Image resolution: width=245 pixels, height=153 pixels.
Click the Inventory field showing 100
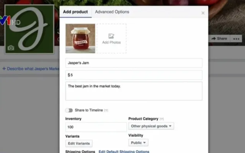[96, 127]
